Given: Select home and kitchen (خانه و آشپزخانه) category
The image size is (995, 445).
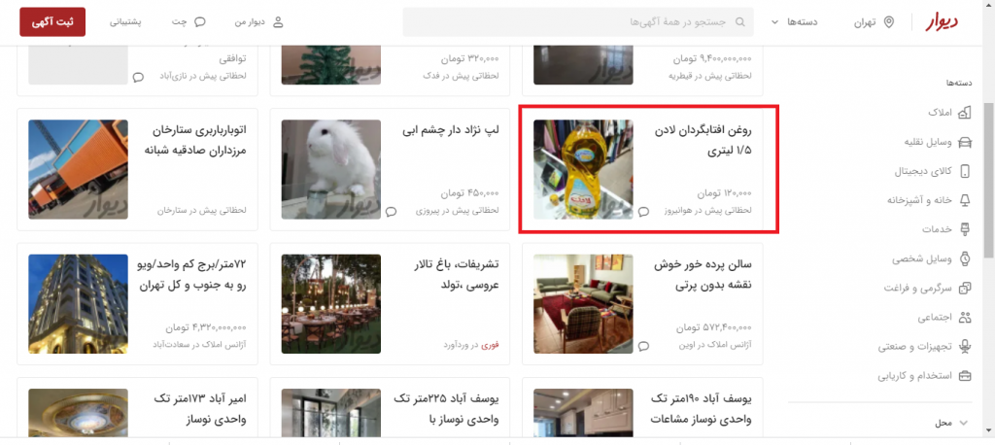Looking at the screenshot, I should pos(929,200).
